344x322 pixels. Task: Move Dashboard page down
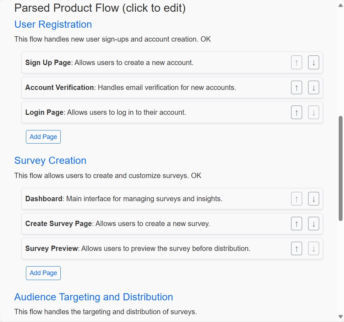[x=313, y=199]
